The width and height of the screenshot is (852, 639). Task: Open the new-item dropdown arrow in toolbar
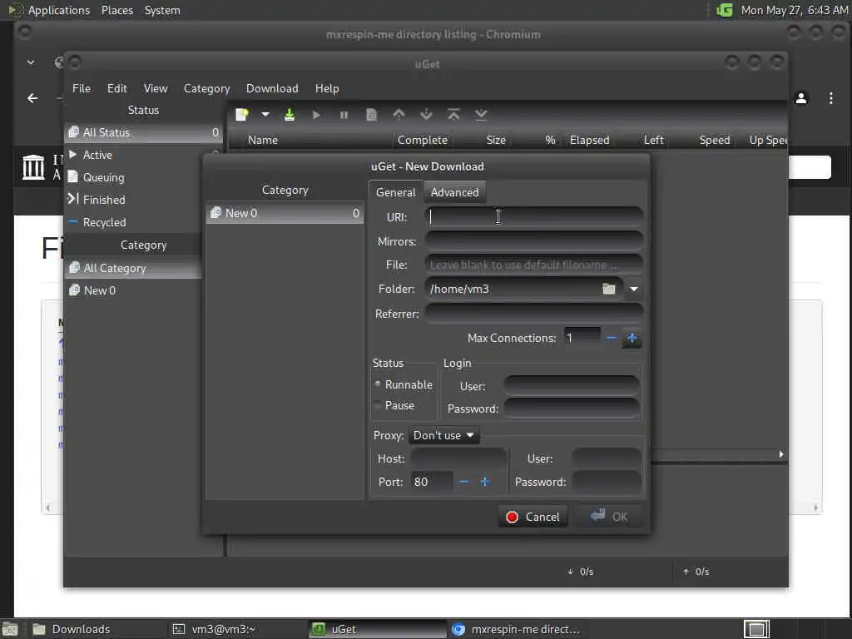[265, 115]
